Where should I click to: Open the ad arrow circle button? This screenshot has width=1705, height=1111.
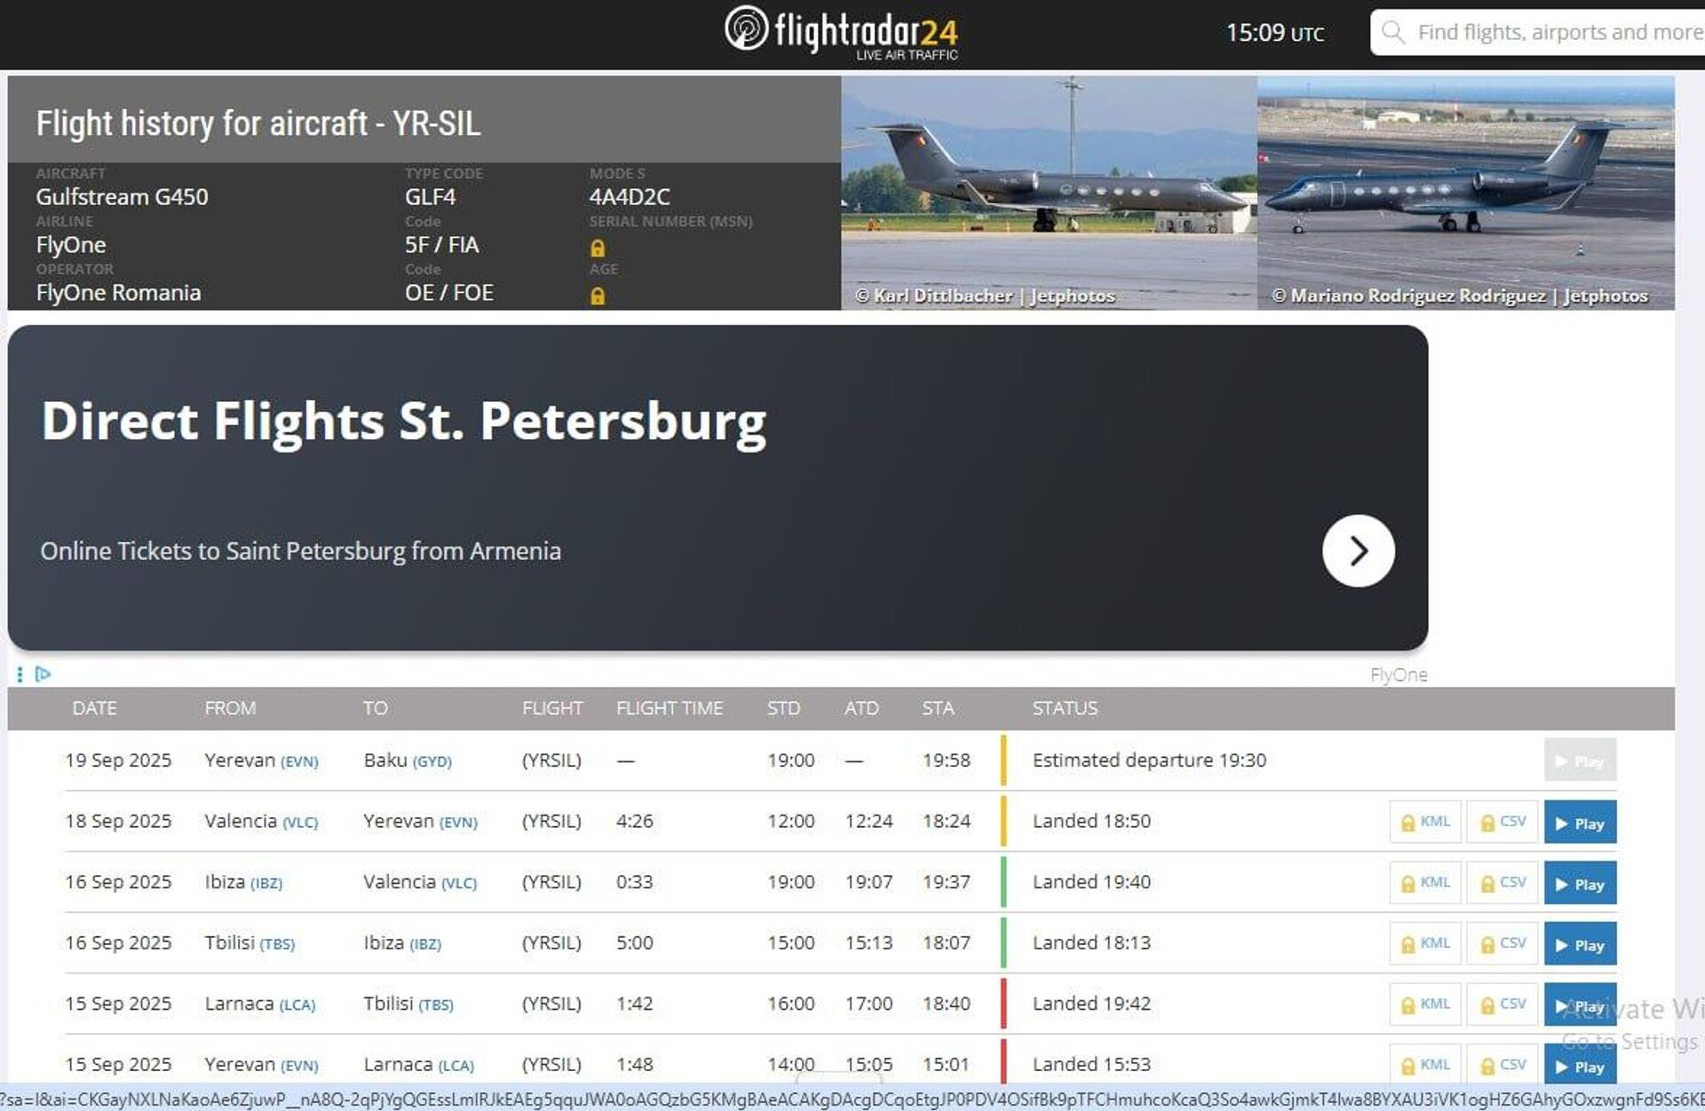pyautogui.click(x=1357, y=551)
